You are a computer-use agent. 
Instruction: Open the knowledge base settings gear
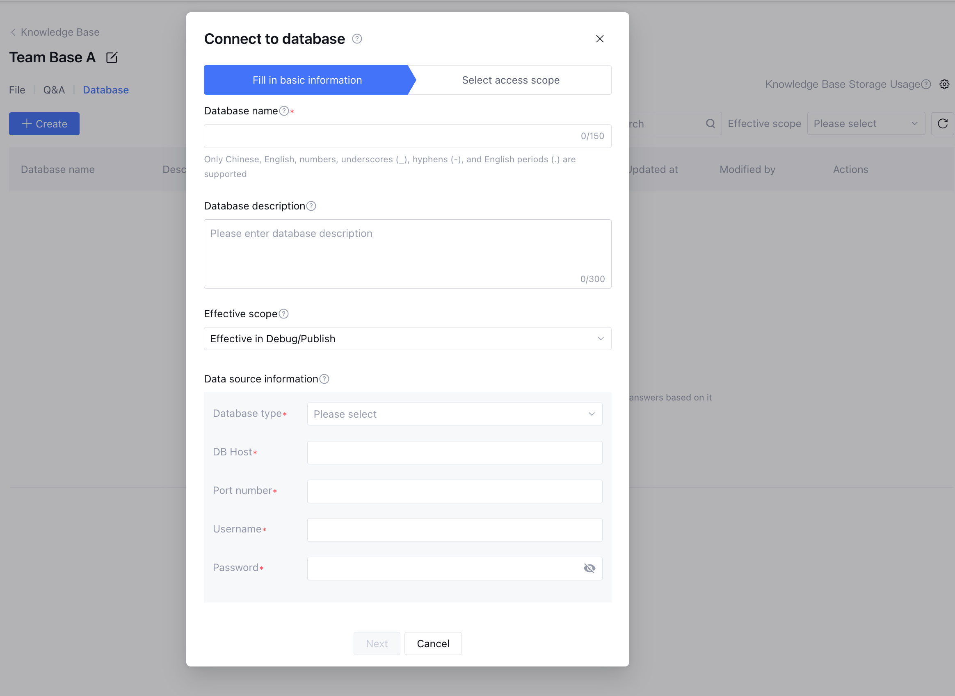(x=944, y=84)
